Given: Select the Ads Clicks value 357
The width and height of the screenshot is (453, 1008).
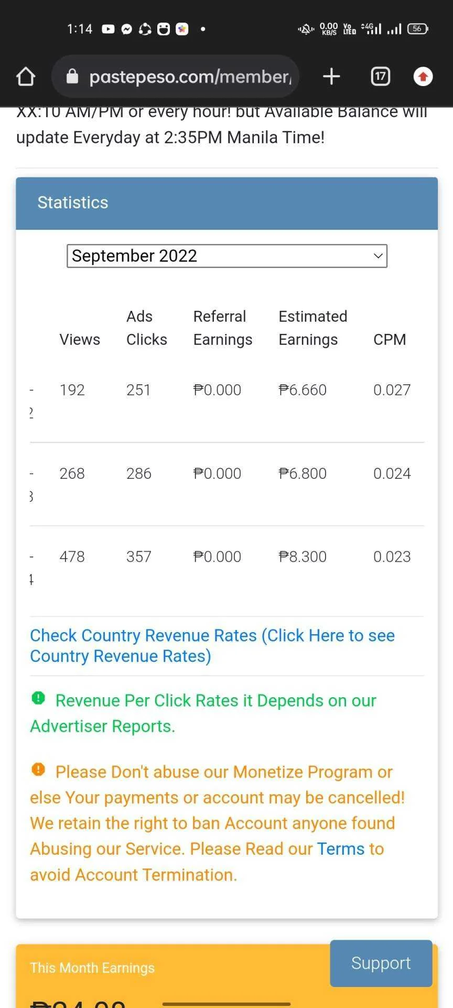Looking at the screenshot, I should coord(139,556).
